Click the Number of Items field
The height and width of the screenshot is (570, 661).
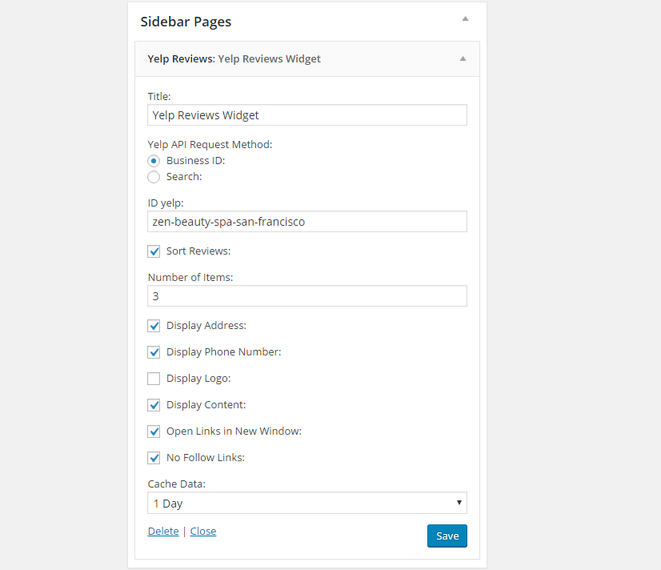click(x=307, y=296)
